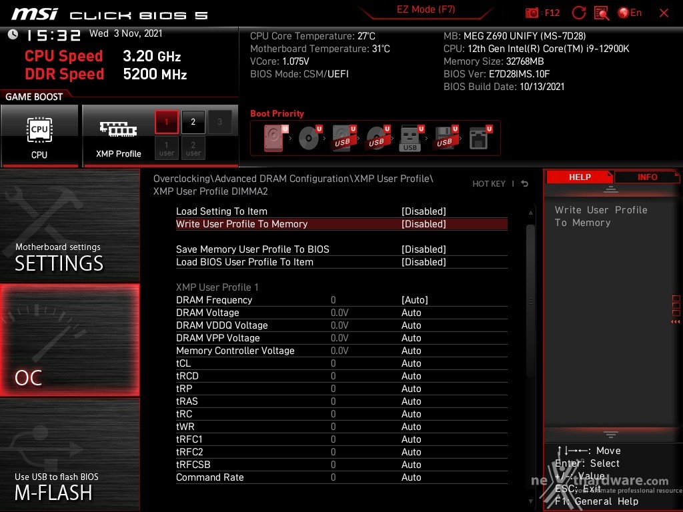The height and width of the screenshot is (512, 683).
Task: Select the USB floppy boot device icon
Action: pos(446,138)
